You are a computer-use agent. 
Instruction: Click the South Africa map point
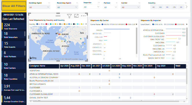(x=65, y=53)
